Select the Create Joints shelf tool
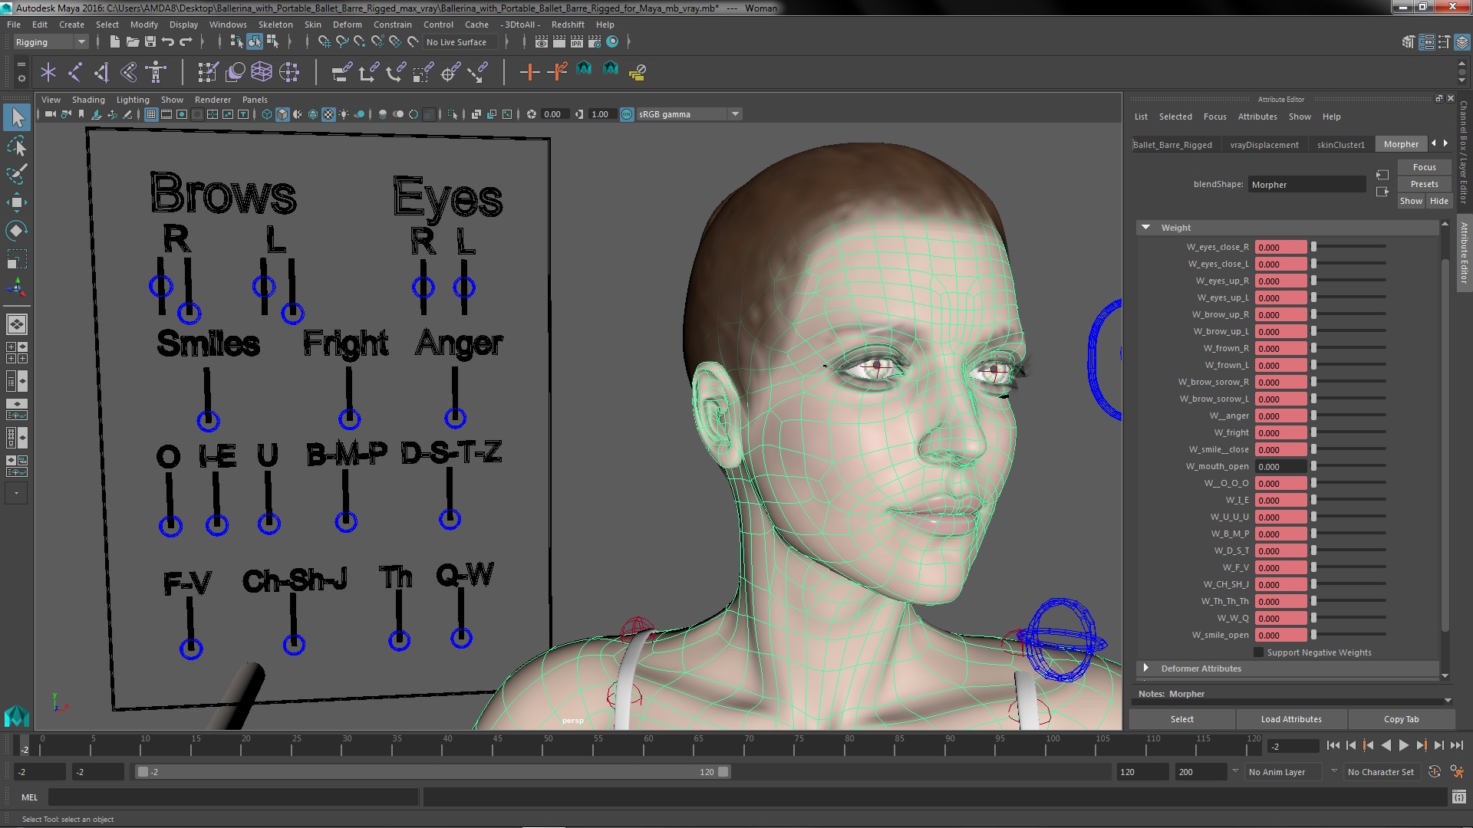The height and width of the screenshot is (828, 1473). (75, 72)
